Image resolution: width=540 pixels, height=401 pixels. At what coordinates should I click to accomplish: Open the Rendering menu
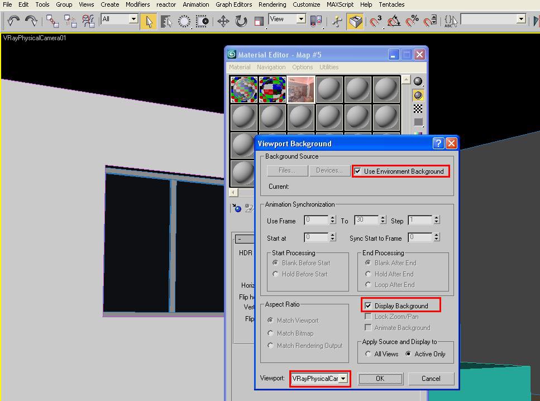[272, 4]
